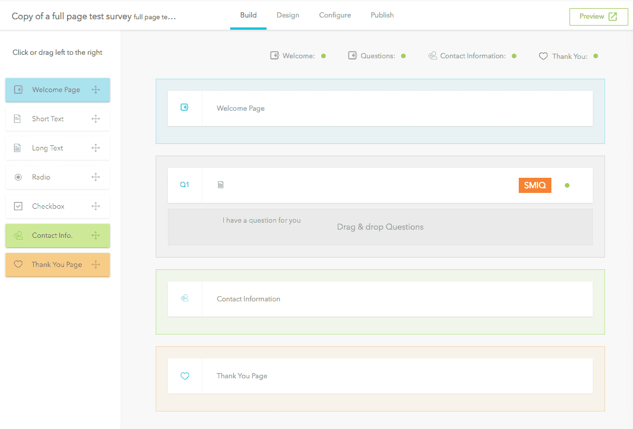Viewport: 633px width, 429px height.
Task: Click the Long Text document icon in sidebar
Action: point(17,148)
